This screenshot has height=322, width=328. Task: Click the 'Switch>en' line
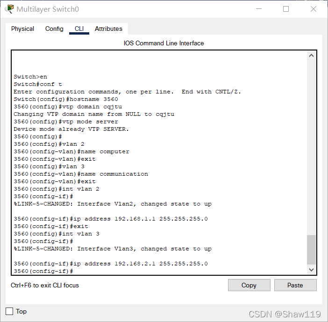tap(30, 77)
